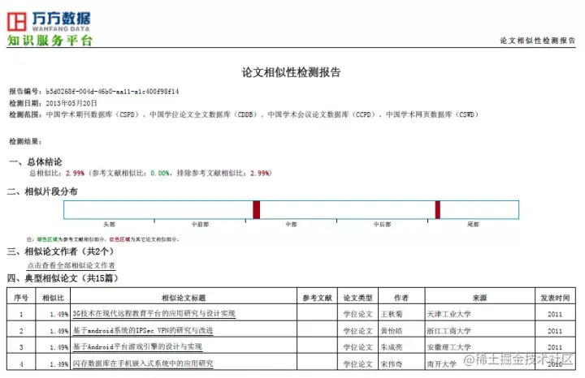Viewport: 585px width, 378px height.
Task: Click the report number b5d0268f-004d-46b0-aa11-a1c400f98f14
Action: coord(112,91)
